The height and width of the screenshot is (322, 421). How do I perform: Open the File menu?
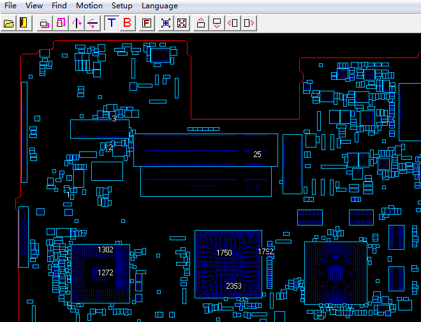click(10, 6)
